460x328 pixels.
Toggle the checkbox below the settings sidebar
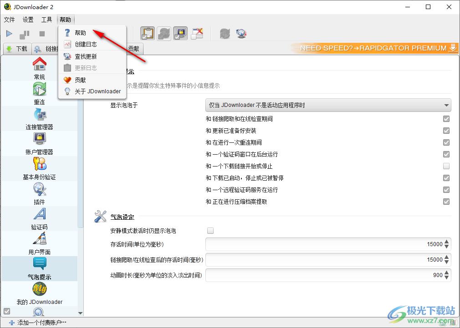7,311
